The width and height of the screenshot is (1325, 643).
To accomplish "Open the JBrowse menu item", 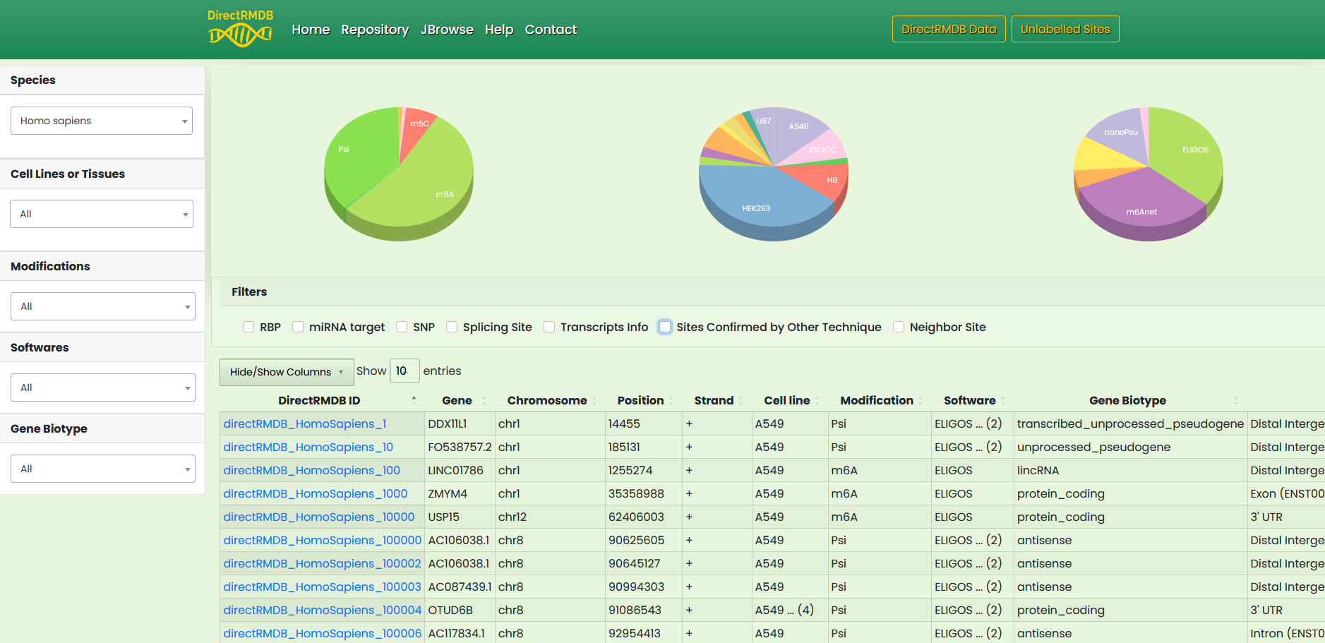I will (447, 30).
